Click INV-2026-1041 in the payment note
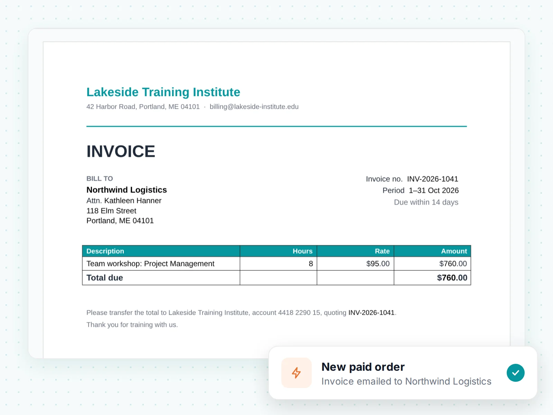This screenshot has height=415, width=553. [371, 313]
